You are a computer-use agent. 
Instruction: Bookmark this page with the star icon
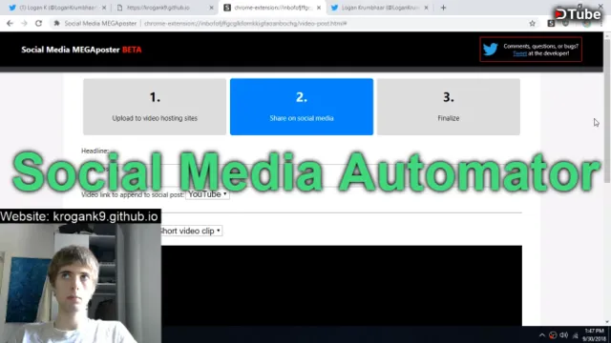533,23
